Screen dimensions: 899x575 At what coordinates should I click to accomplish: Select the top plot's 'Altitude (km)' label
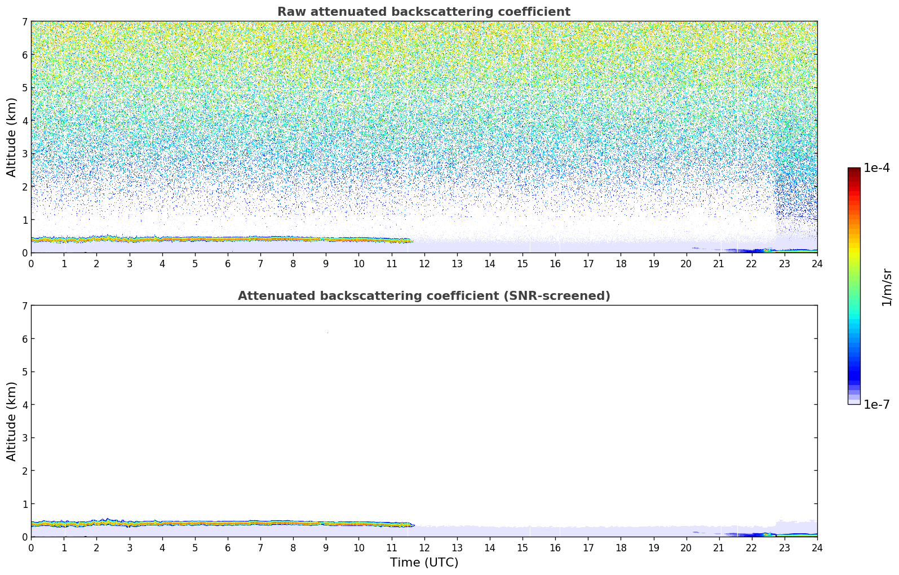[x=12, y=137]
